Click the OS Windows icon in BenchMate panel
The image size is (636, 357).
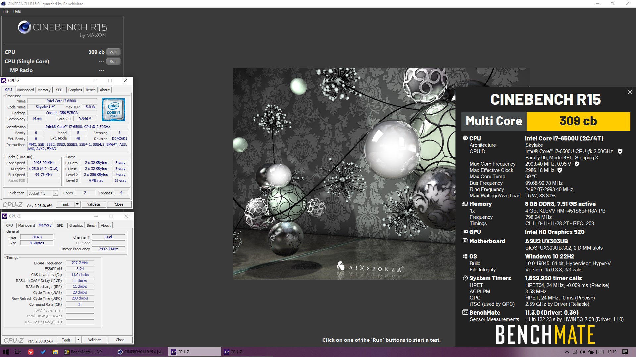point(465,256)
